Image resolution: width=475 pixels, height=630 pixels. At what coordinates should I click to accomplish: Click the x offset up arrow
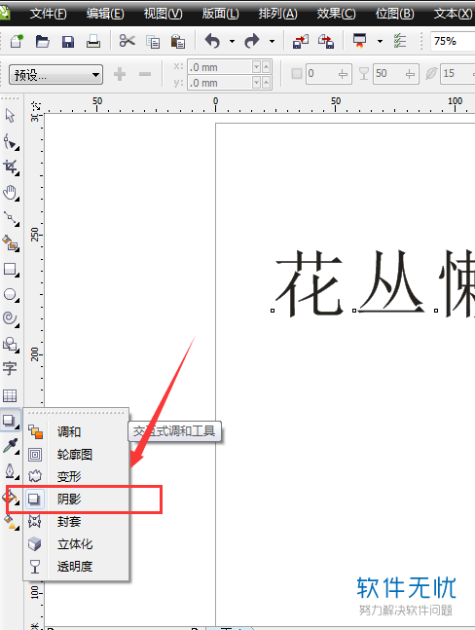[266, 66]
